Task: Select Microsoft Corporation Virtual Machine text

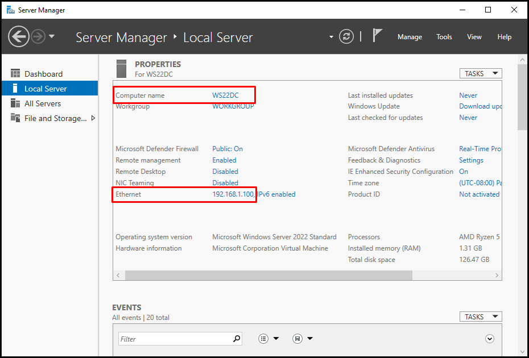Action: click(x=270, y=248)
